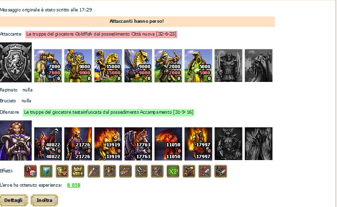Click the attacker unit with 7000 troops
The height and width of the screenshot is (207, 337).
click(48, 65)
